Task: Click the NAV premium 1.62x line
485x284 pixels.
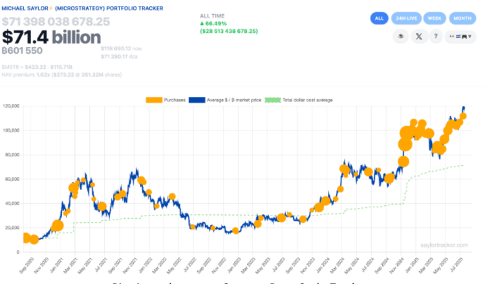Action: coord(62,75)
